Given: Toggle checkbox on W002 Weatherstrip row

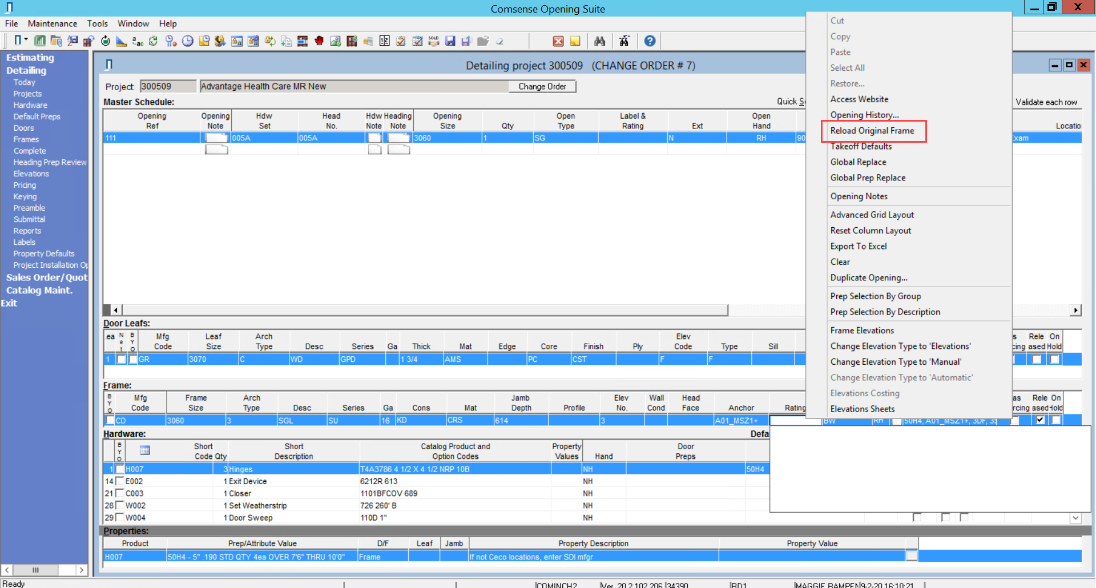Looking at the screenshot, I should pyautogui.click(x=120, y=505).
